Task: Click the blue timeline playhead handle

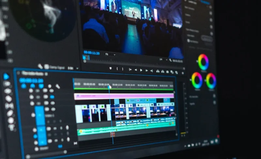Action: (109, 87)
